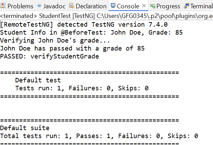This screenshot has width=213, height=145.
Task: Open the Progress tab
Action: coord(168,6)
